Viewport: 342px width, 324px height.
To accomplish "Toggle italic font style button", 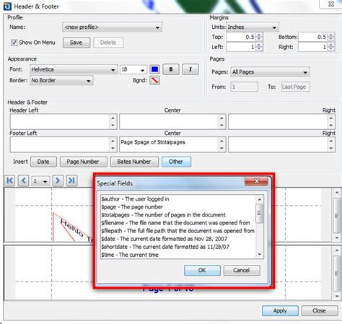I will coord(190,69).
